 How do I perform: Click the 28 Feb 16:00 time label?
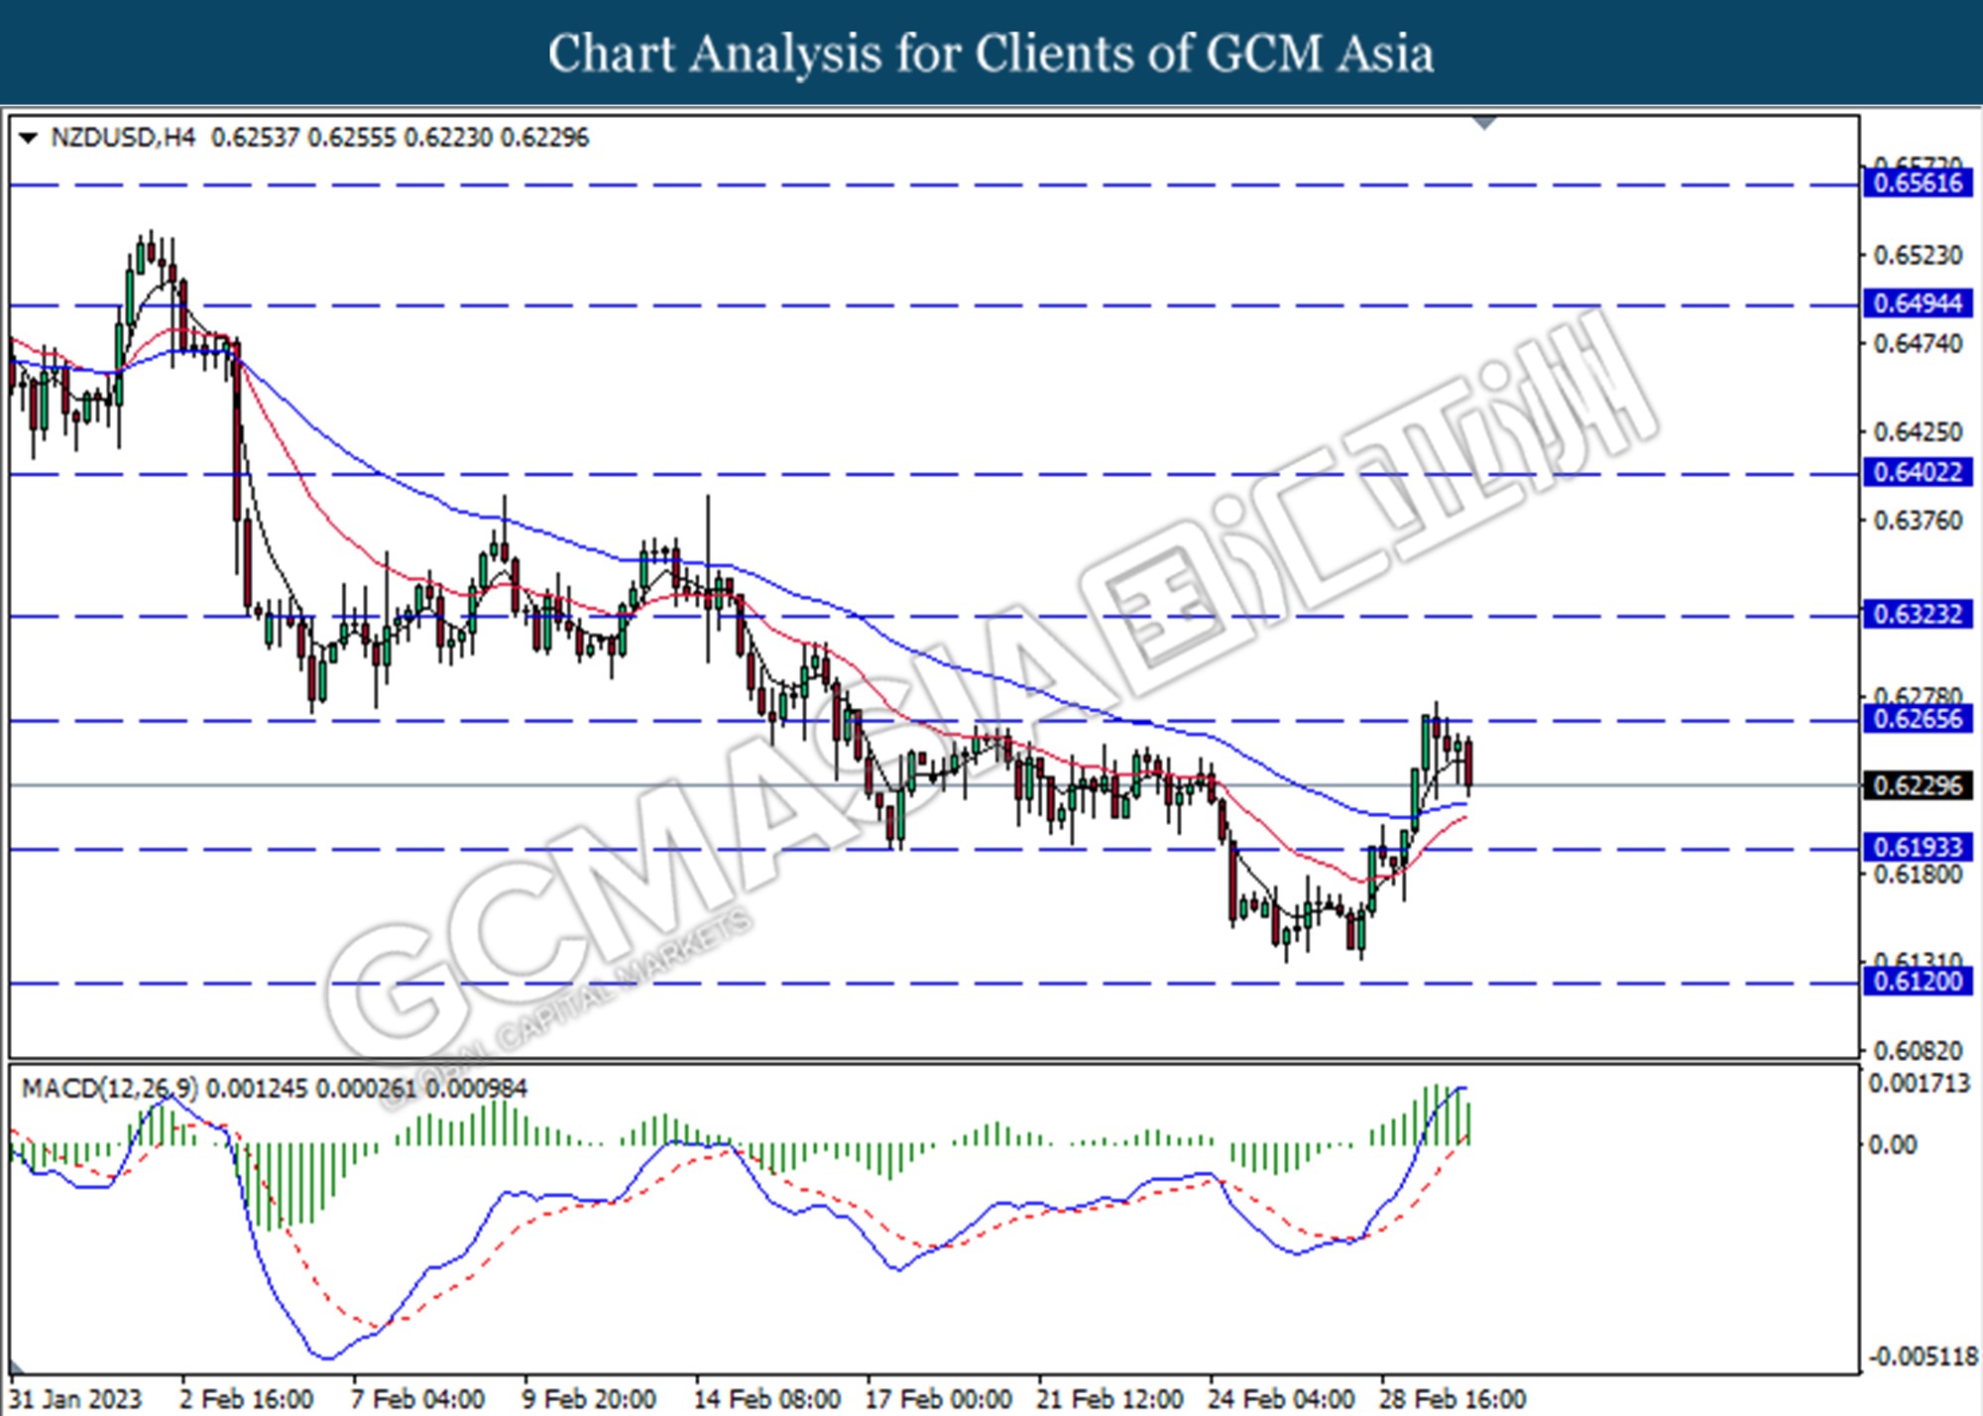[x=1454, y=1399]
